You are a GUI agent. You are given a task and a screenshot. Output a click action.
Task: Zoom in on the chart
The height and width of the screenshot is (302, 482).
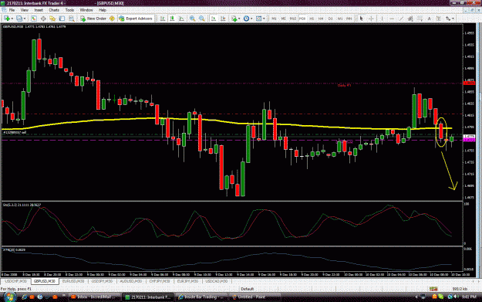click(193, 19)
